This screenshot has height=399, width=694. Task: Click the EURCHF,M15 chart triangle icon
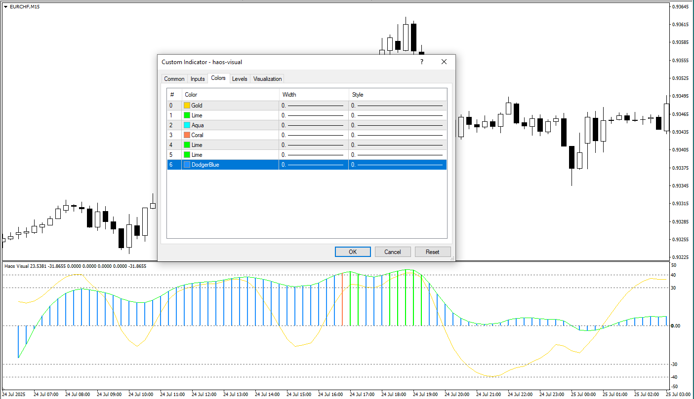tap(5, 6)
